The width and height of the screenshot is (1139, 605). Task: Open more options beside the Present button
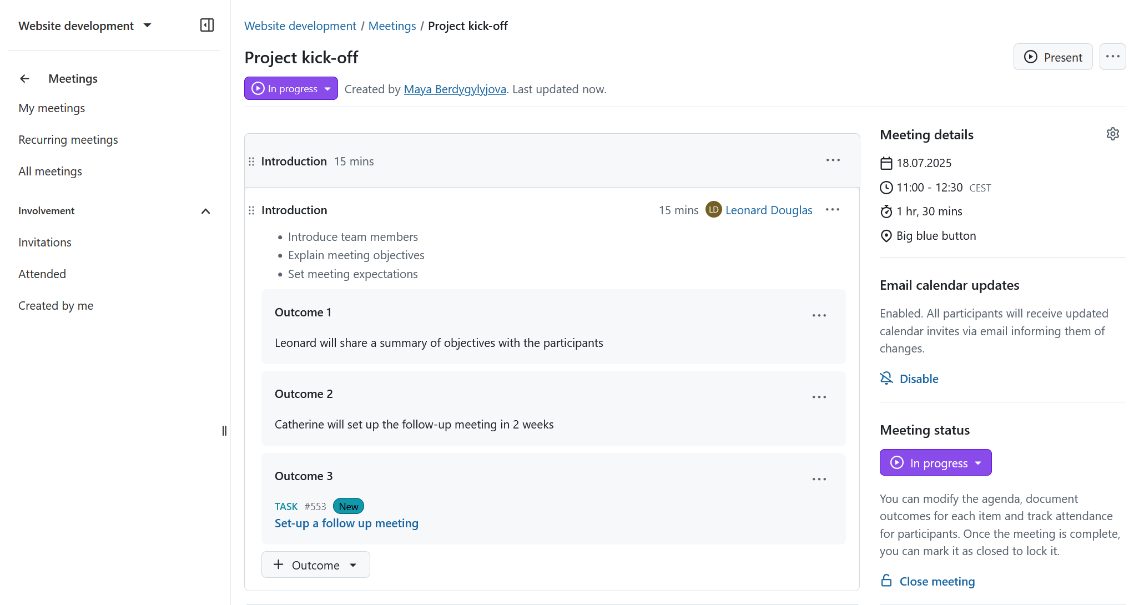pos(1112,56)
